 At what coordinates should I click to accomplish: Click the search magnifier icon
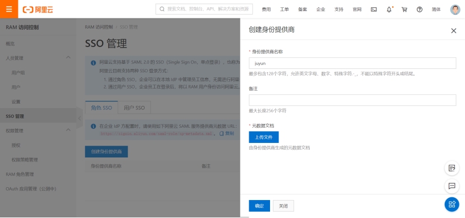[x=162, y=9]
